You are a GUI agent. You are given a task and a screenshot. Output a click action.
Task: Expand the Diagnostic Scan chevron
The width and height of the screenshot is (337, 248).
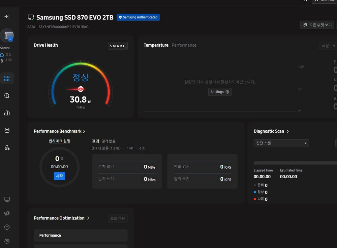tap(288, 131)
